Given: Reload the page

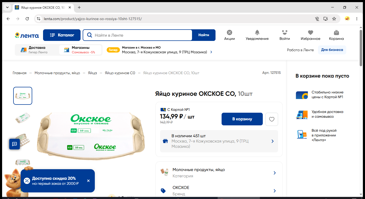Looking at the screenshot, I should pos(27,19).
